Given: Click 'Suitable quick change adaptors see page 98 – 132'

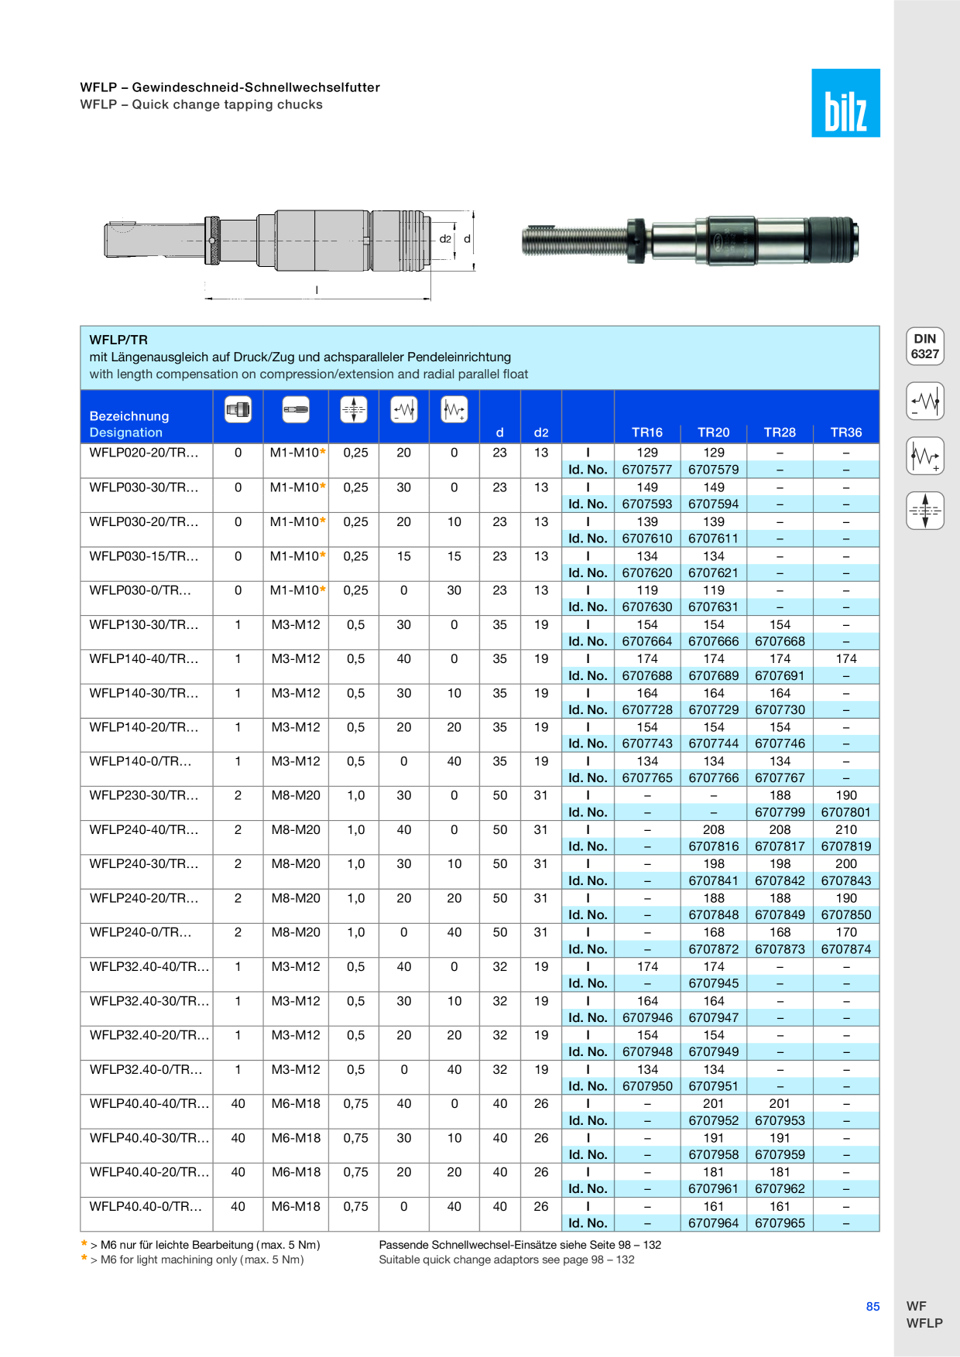Looking at the screenshot, I should pyautogui.click(x=506, y=1260).
